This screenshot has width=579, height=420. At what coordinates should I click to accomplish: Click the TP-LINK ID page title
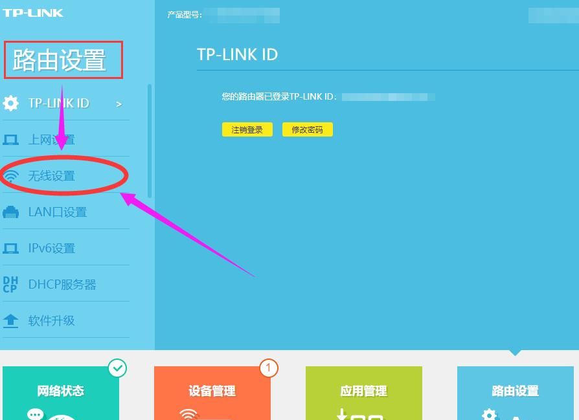pyautogui.click(x=238, y=54)
